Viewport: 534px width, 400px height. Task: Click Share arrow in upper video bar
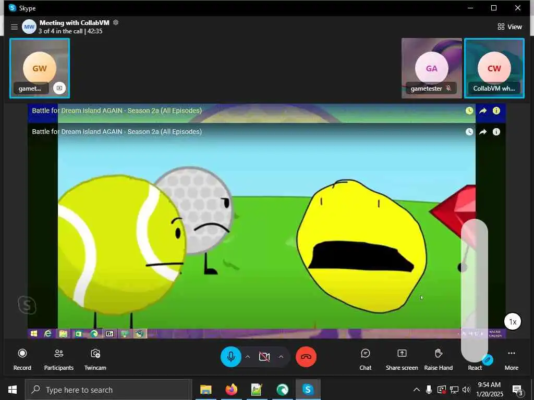[483, 110]
